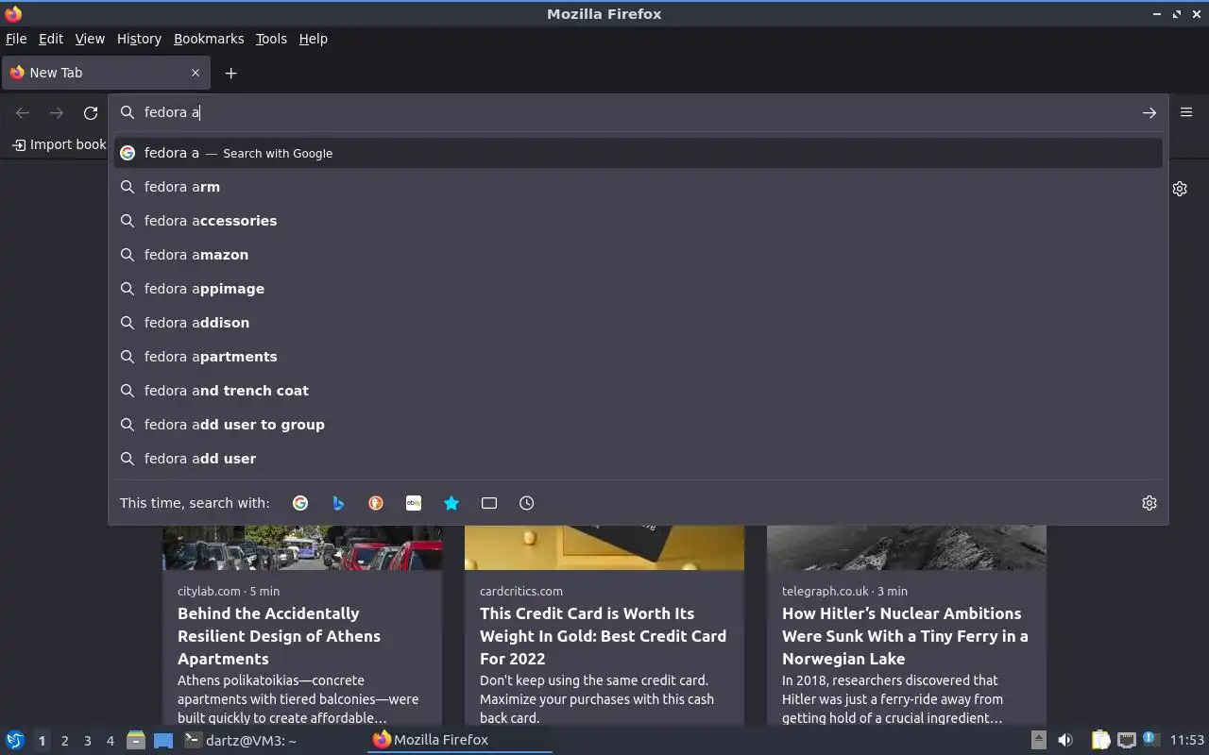Open Best Credit Card For 2022 article
The height and width of the screenshot is (755, 1209).
[603, 636]
